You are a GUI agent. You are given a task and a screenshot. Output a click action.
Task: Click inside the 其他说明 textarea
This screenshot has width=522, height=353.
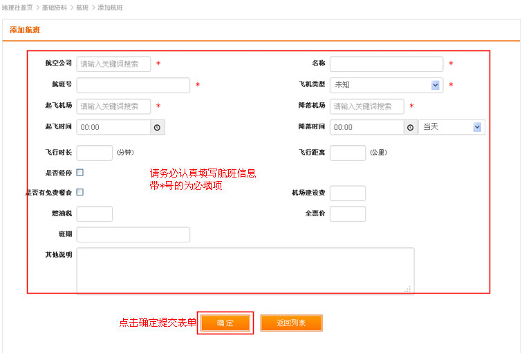pyautogui.click(x=245, y=270)
